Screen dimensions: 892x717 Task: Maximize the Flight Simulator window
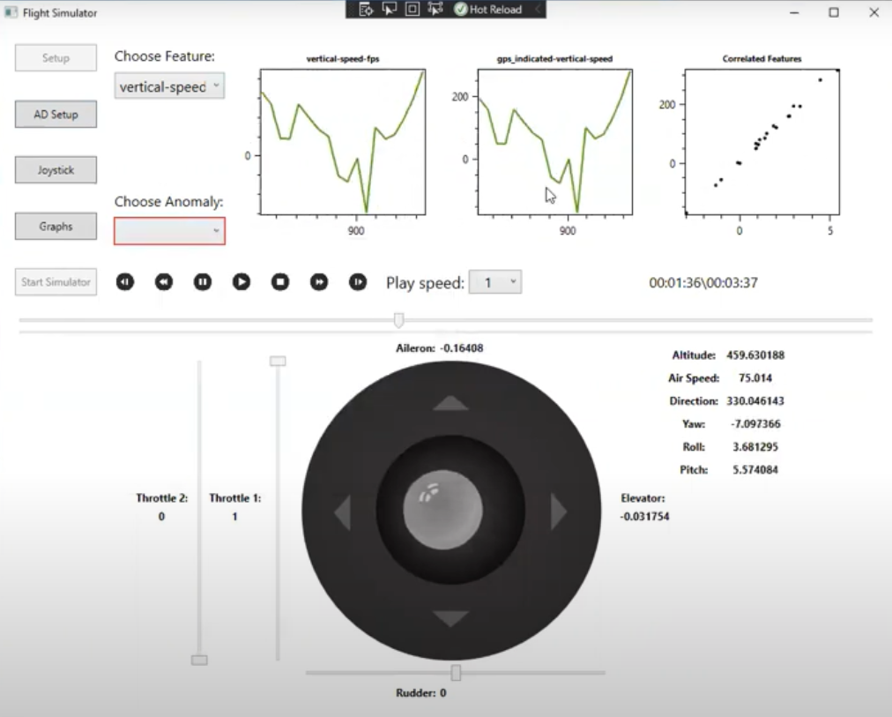(834, 12)
